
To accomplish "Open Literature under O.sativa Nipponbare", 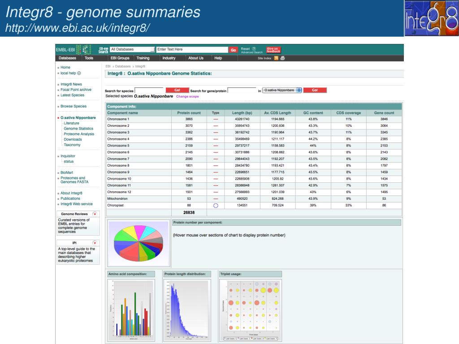I will (x=71, y=123).
